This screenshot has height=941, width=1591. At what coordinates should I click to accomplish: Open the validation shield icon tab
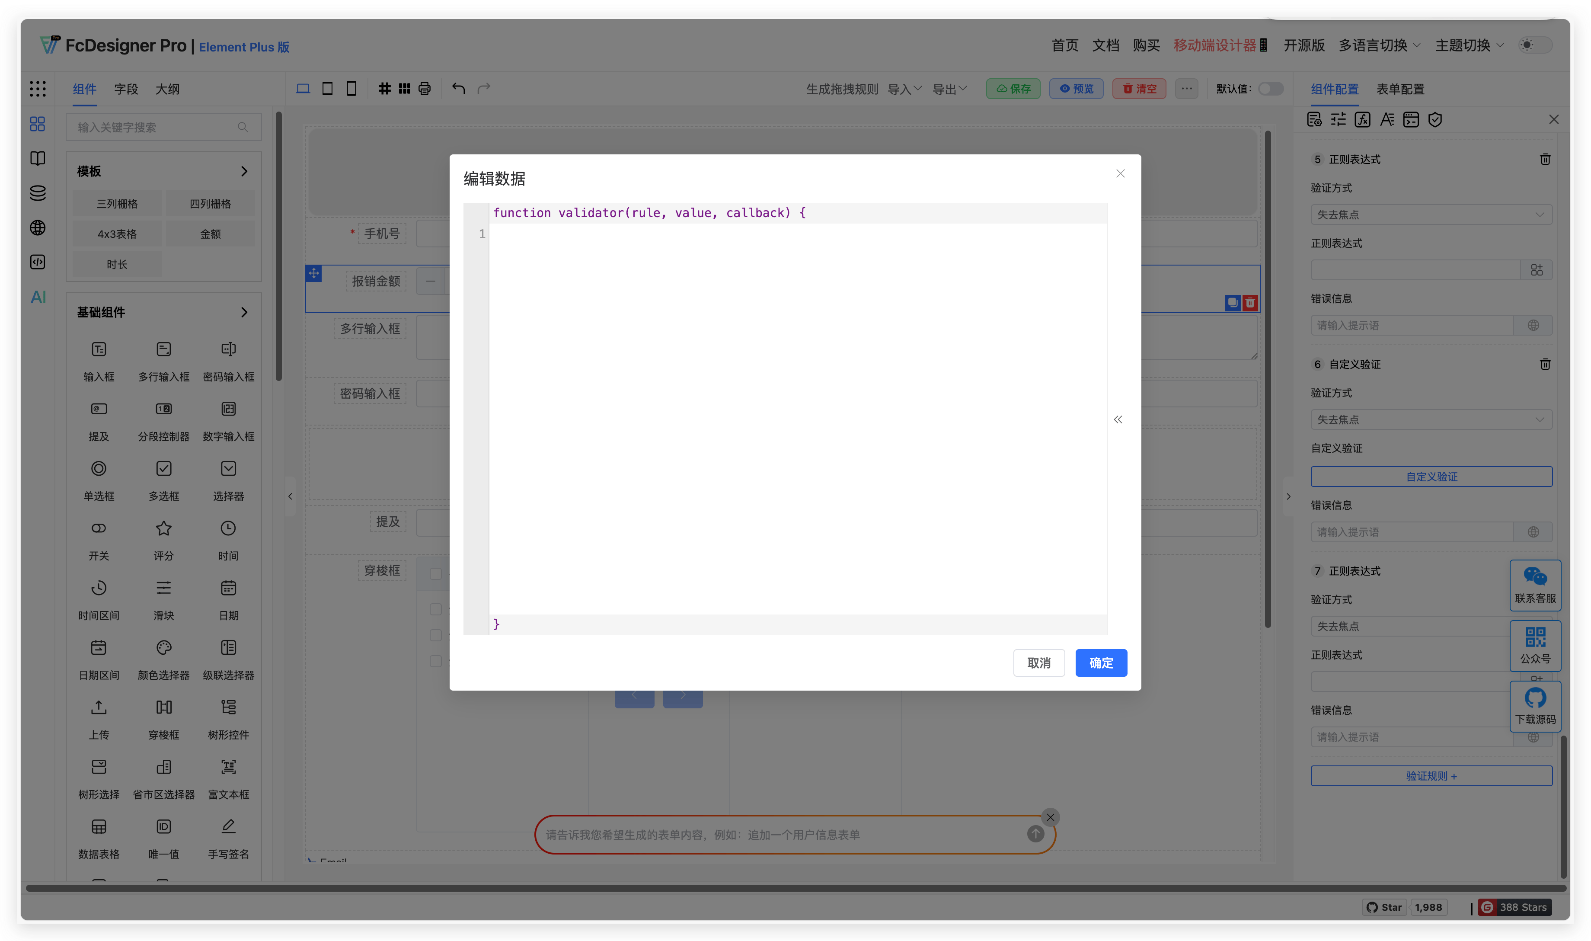1435,120
